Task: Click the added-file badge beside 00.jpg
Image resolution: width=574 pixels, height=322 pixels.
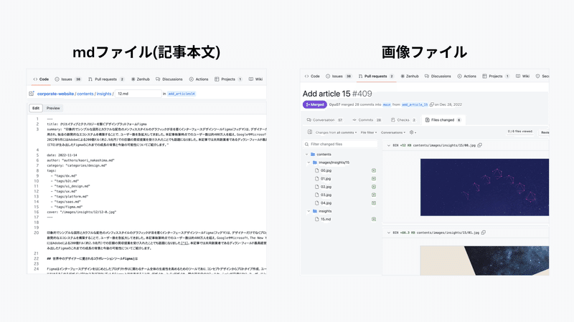Action: point(374,170)
